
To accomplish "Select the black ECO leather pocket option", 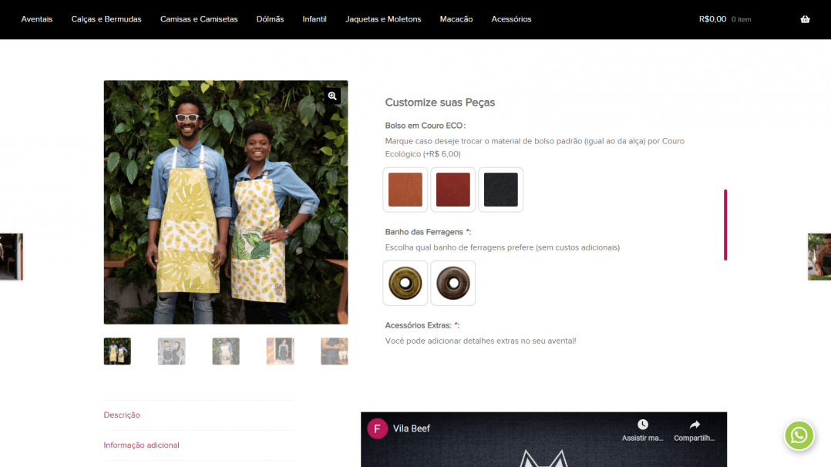I will pos(500,190).
